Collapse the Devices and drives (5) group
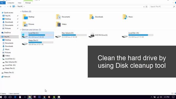Viewport: 176px width, 99px height. [21, 30]
